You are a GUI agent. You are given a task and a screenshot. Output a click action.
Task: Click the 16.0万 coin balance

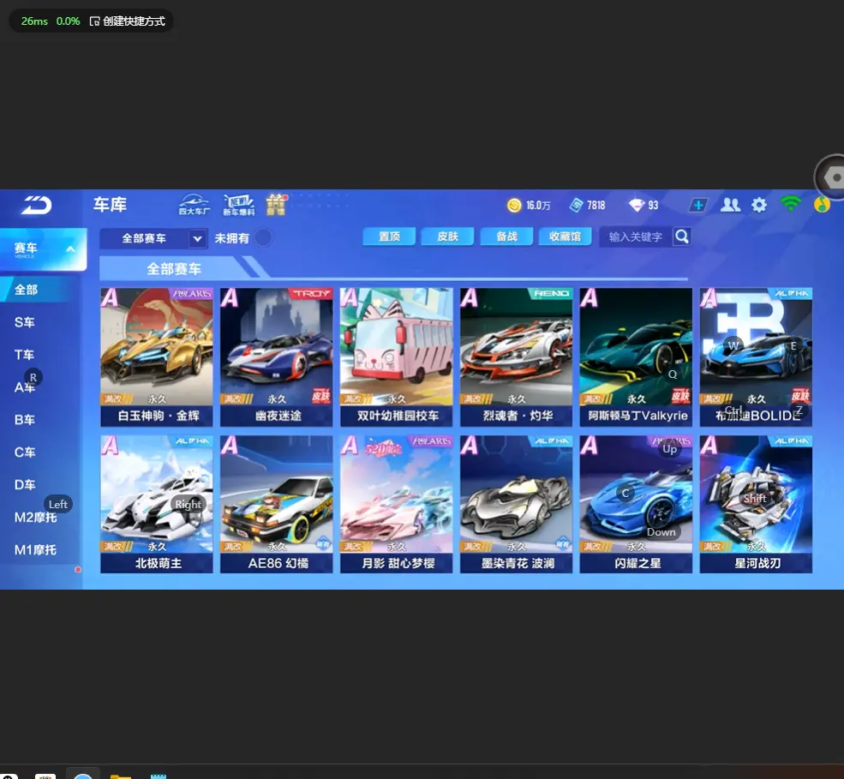point(538,206)
